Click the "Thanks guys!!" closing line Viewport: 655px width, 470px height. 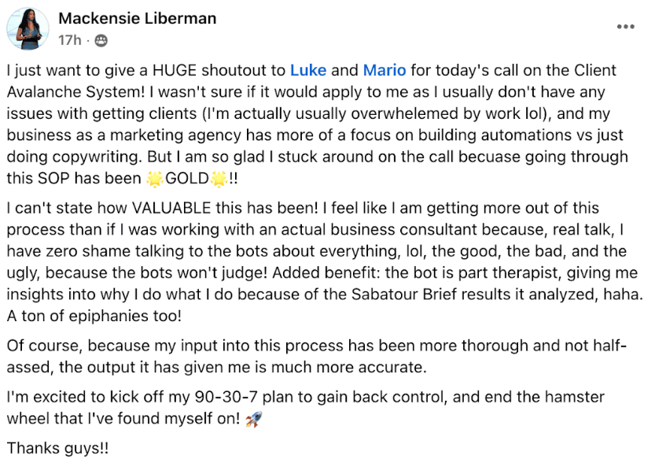(57, 448)
